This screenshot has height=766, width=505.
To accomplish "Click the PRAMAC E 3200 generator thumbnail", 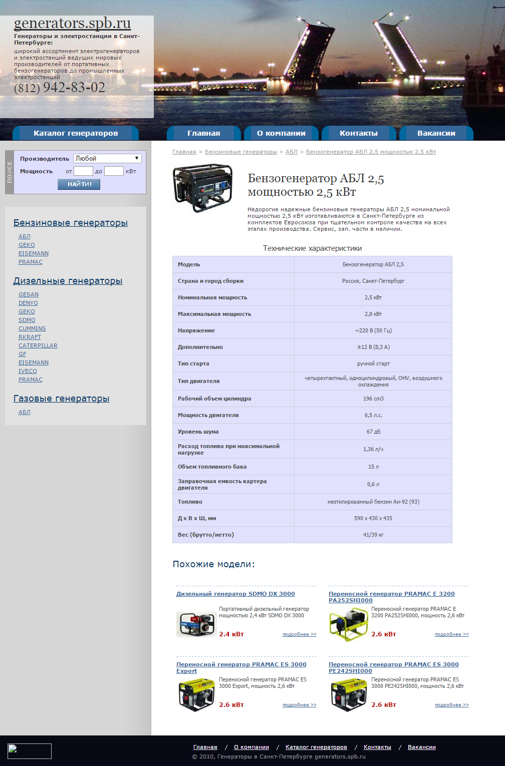I will pyautogui.click(x=348, y=624).
